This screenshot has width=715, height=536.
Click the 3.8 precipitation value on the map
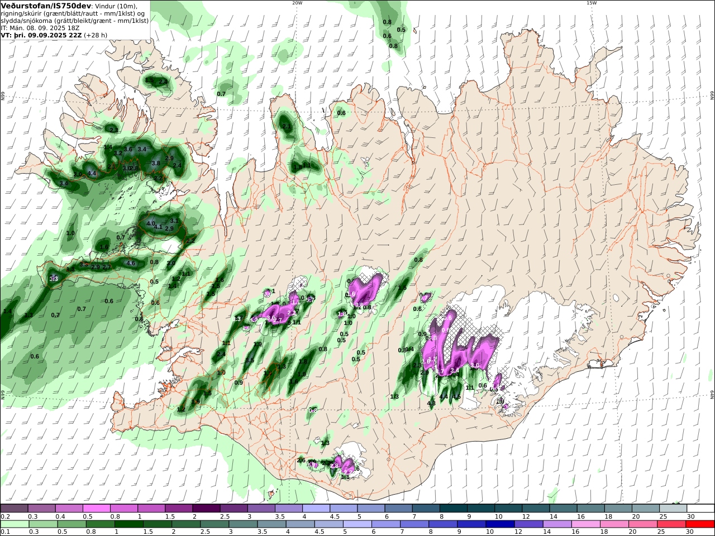pyautogui.click(x=156, y=164)
